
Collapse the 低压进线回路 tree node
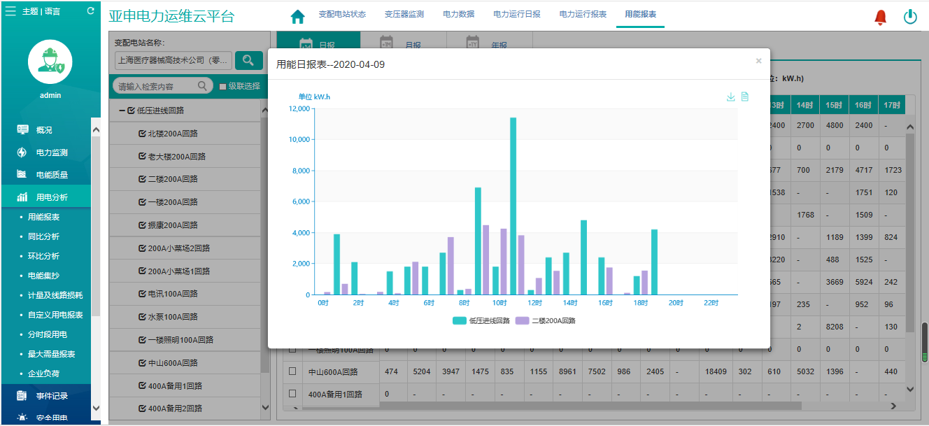(x=122, y=111)
